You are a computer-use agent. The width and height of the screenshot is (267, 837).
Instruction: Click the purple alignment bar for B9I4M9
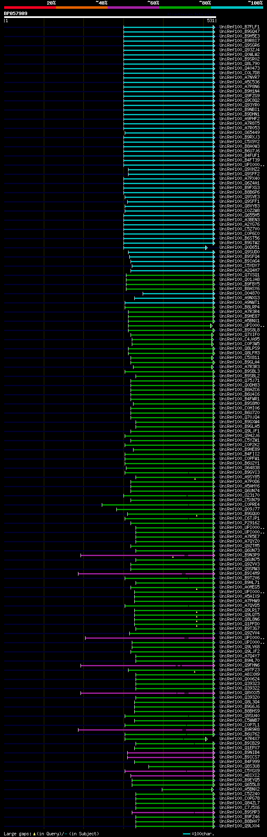tap(146, 574)
